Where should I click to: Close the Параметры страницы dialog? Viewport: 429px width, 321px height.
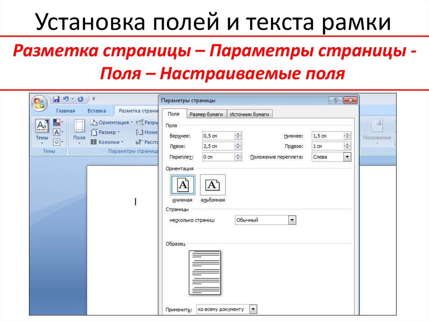coord(350,100)
